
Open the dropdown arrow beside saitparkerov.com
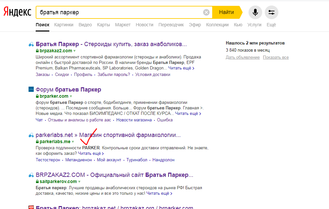coord(79,182)
